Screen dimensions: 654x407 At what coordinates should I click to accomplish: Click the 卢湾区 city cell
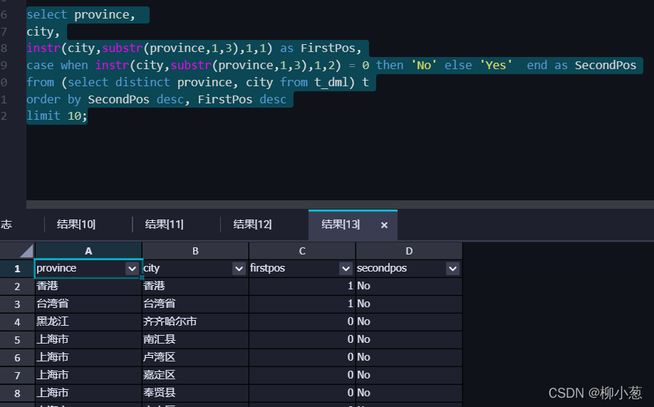click(x=195, y=357)
